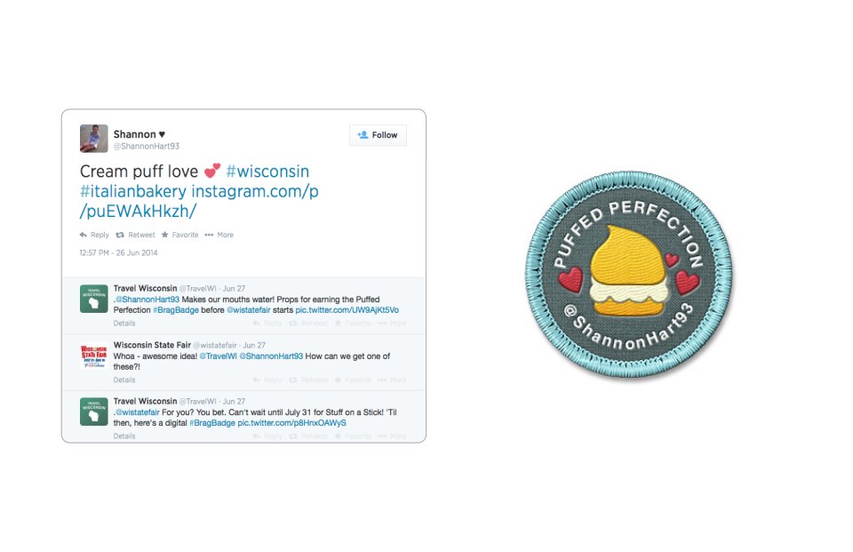Open the @ShannonHart93 handle under Shannon's name

pos(147,146)
